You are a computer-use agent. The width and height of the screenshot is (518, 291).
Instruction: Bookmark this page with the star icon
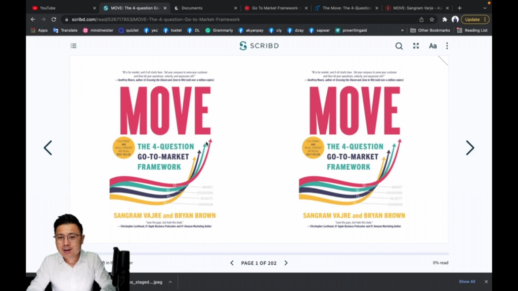(432, 20)
